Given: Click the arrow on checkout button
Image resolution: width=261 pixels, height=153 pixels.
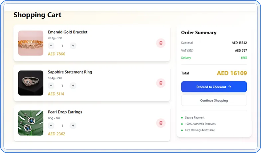Looking at the screenshot, I should pos(229,87).
